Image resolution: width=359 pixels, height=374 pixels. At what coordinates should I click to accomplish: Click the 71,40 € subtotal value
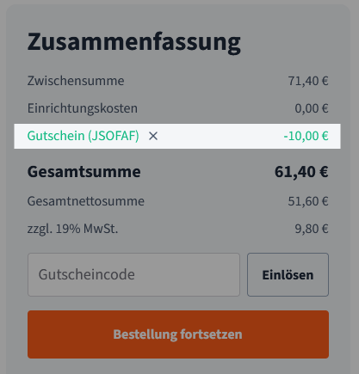click(x=308, y=81)
